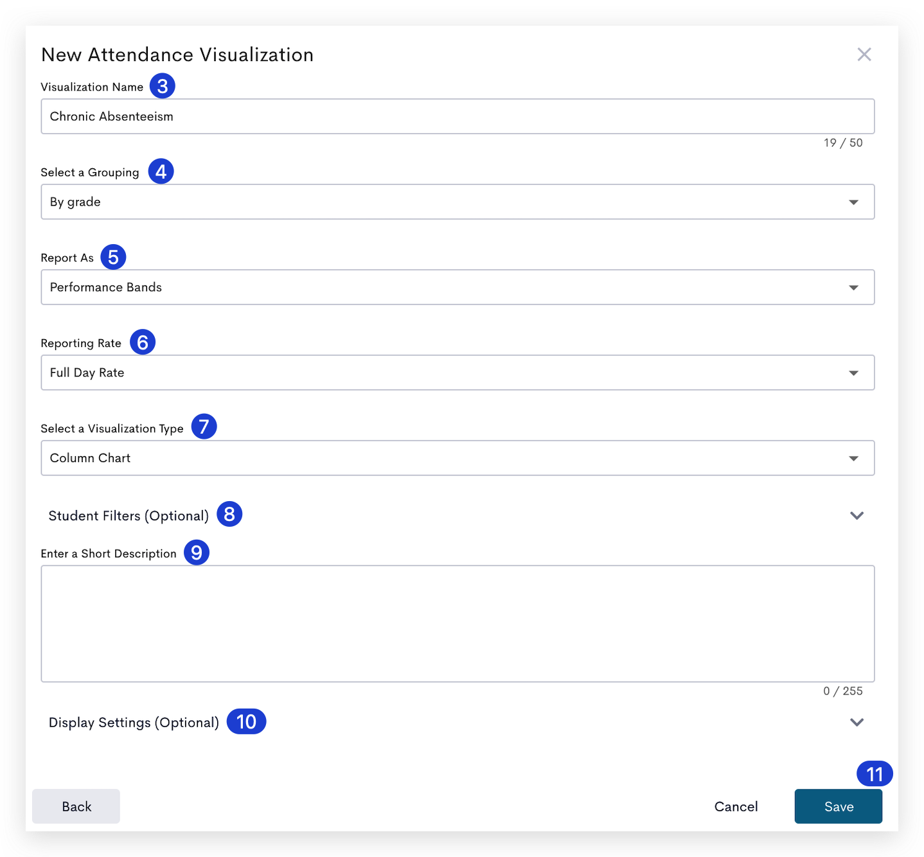Image resolution: width=924 pixels, height=857 pixels.
Task: Click the Back button
Action: 76,806
